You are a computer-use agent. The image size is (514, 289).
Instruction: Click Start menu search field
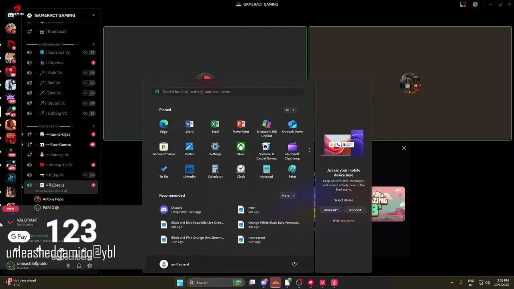228,92
